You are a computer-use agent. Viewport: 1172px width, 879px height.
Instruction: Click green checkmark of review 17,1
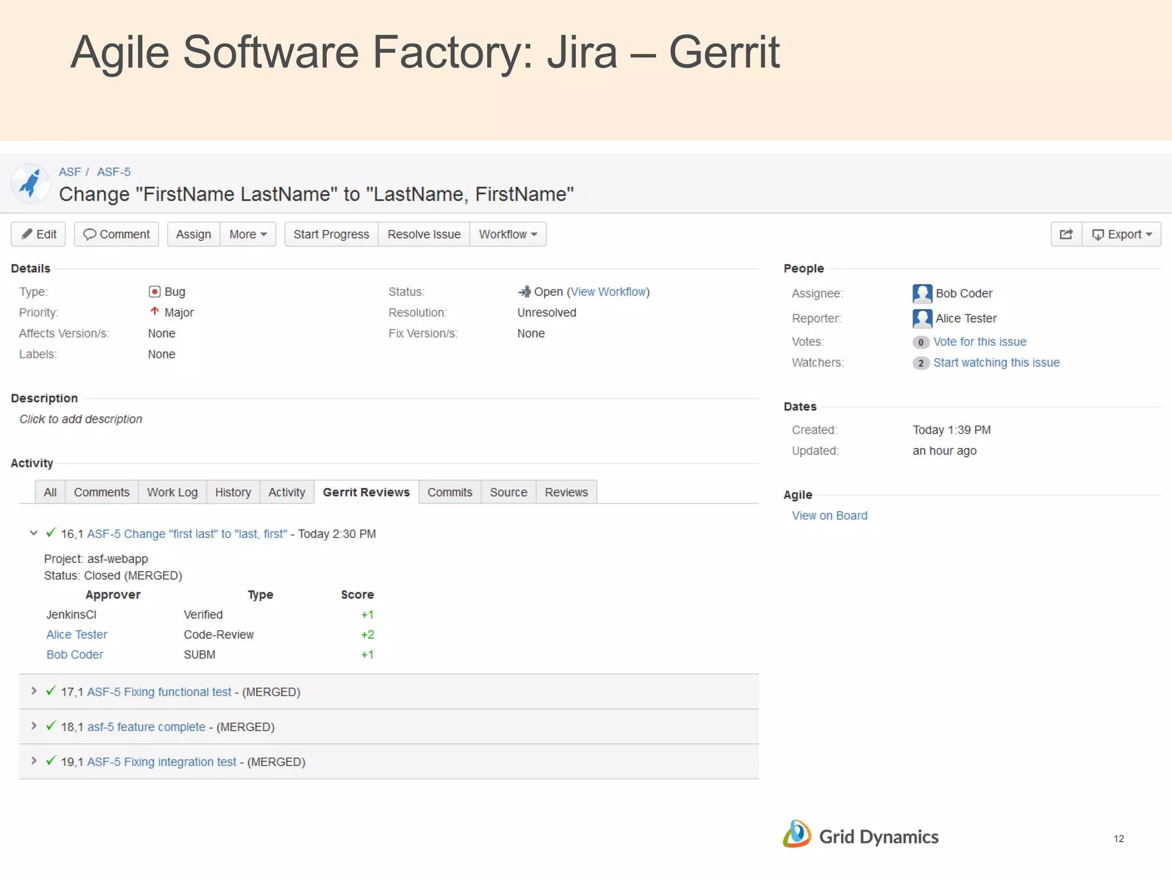[51, 691]
